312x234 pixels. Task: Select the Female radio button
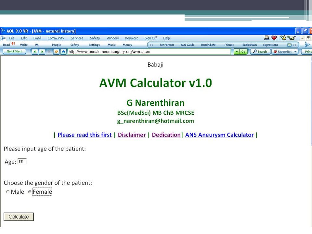(x=30, y=192)
